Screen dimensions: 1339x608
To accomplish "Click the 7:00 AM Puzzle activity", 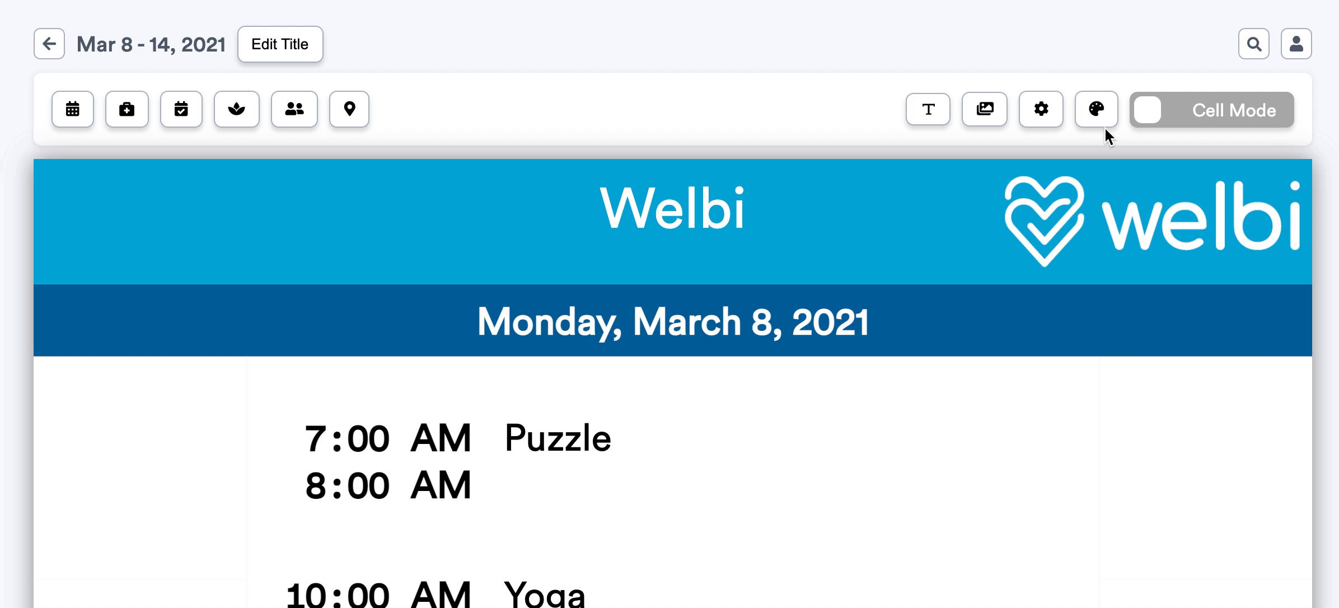I will tap(557, 438).
